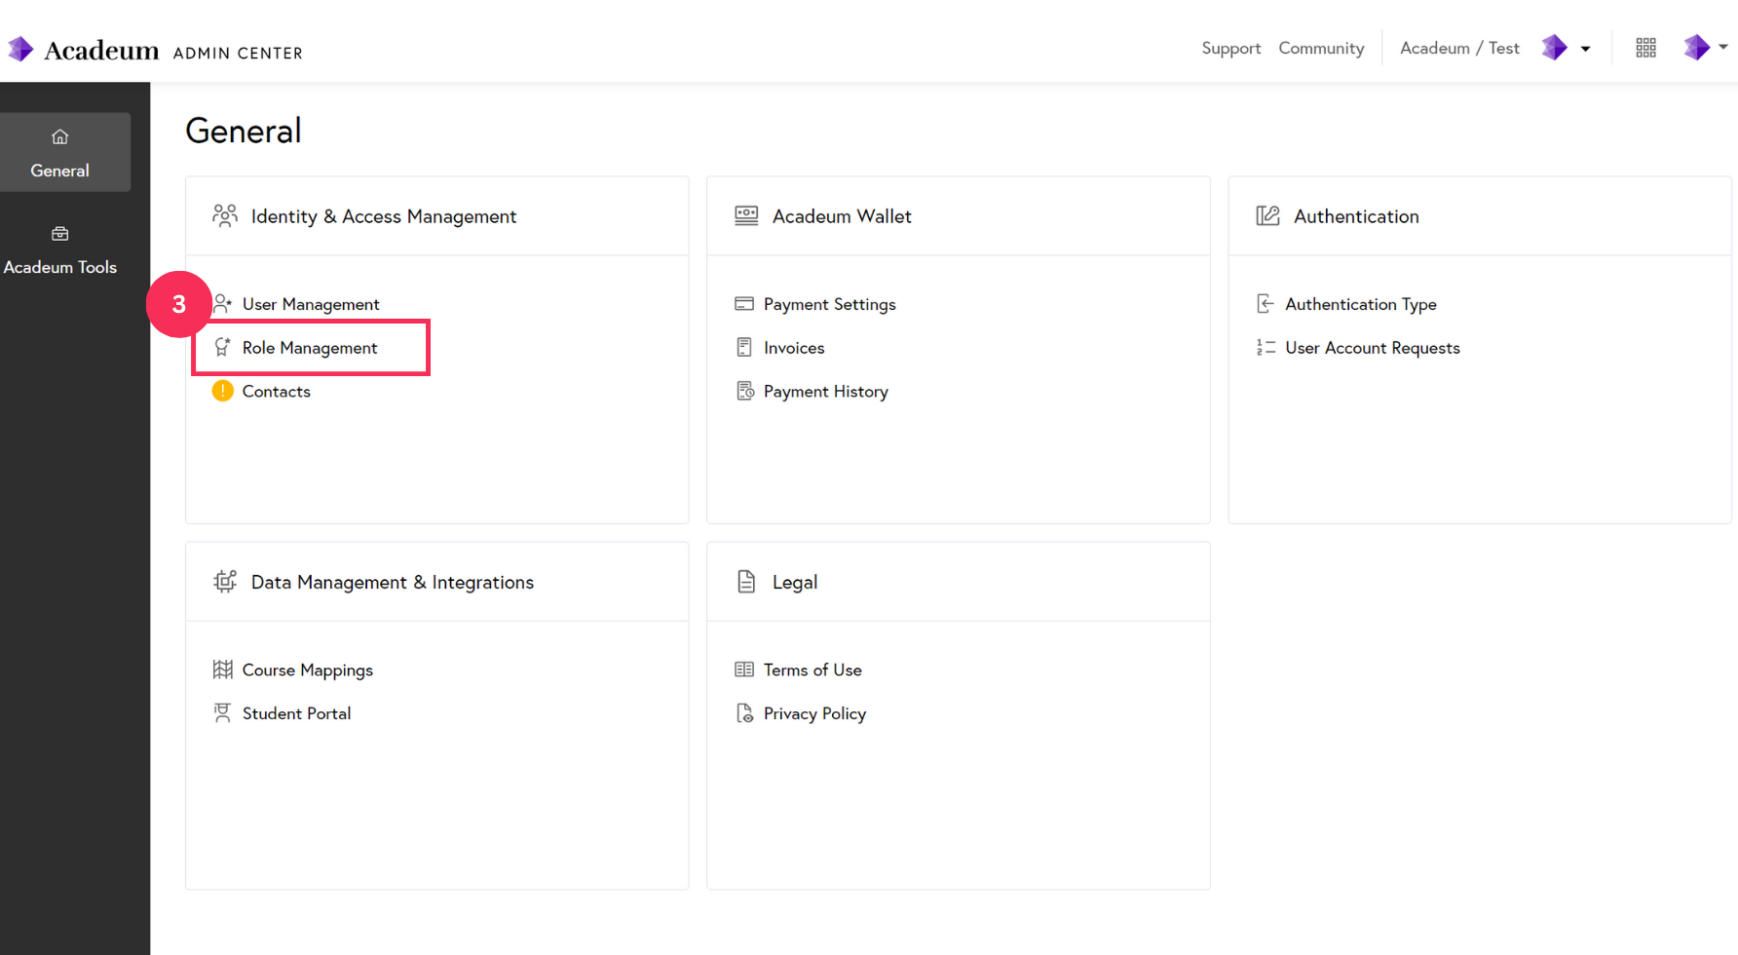Select the General sidebar tab
Viewport: 1738px width, 955px height.
coord(65,152)
